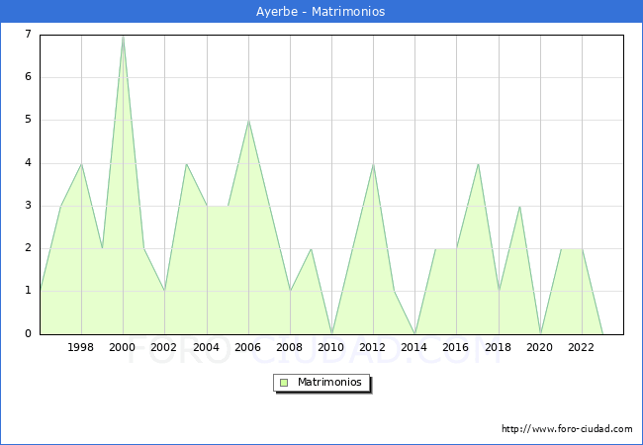Select the 1998 x-axis label
Viewport: 643px width, 445px height.
81,347
